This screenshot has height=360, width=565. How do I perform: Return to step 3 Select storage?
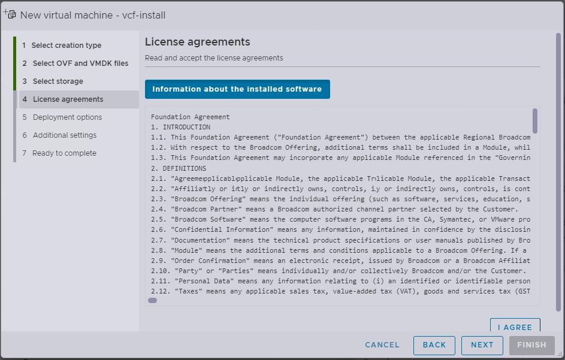[x=58, y=81]
